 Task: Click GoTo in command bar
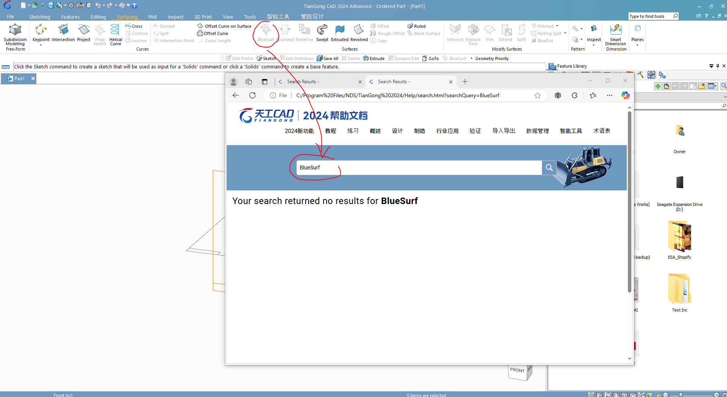click(431, 59)
